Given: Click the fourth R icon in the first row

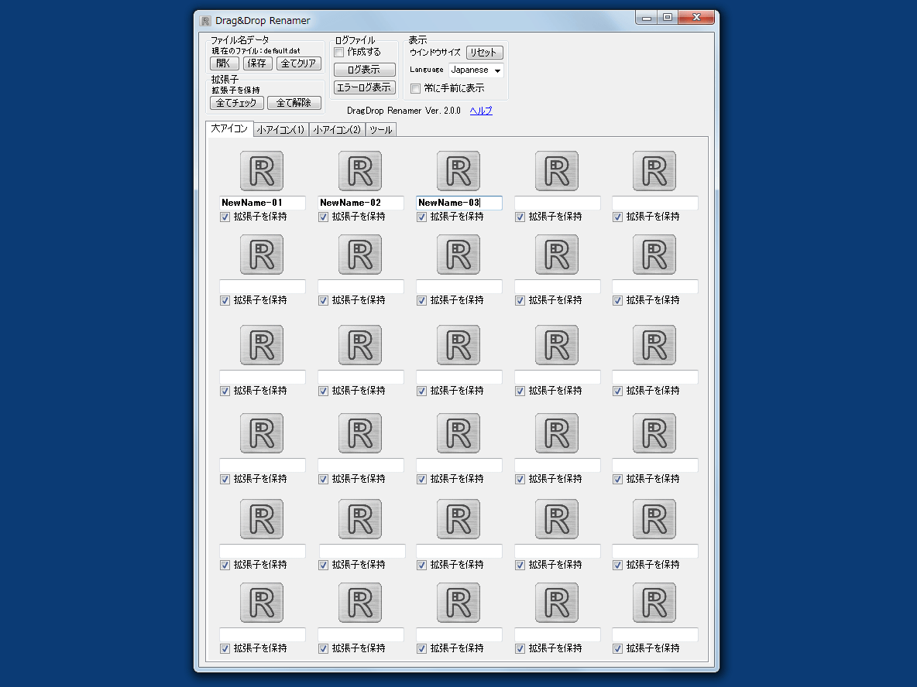Looking at the screenshot, I should click(556, 171).
